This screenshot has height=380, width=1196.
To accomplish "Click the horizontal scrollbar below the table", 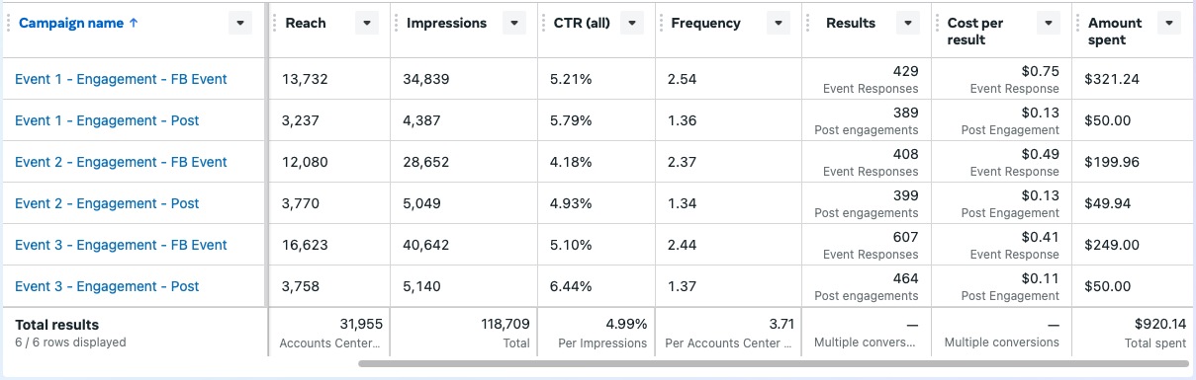I will click(774, 364).
